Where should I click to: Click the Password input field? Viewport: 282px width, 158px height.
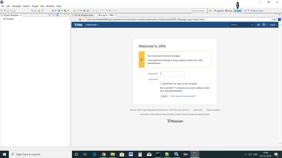(172, 79)
